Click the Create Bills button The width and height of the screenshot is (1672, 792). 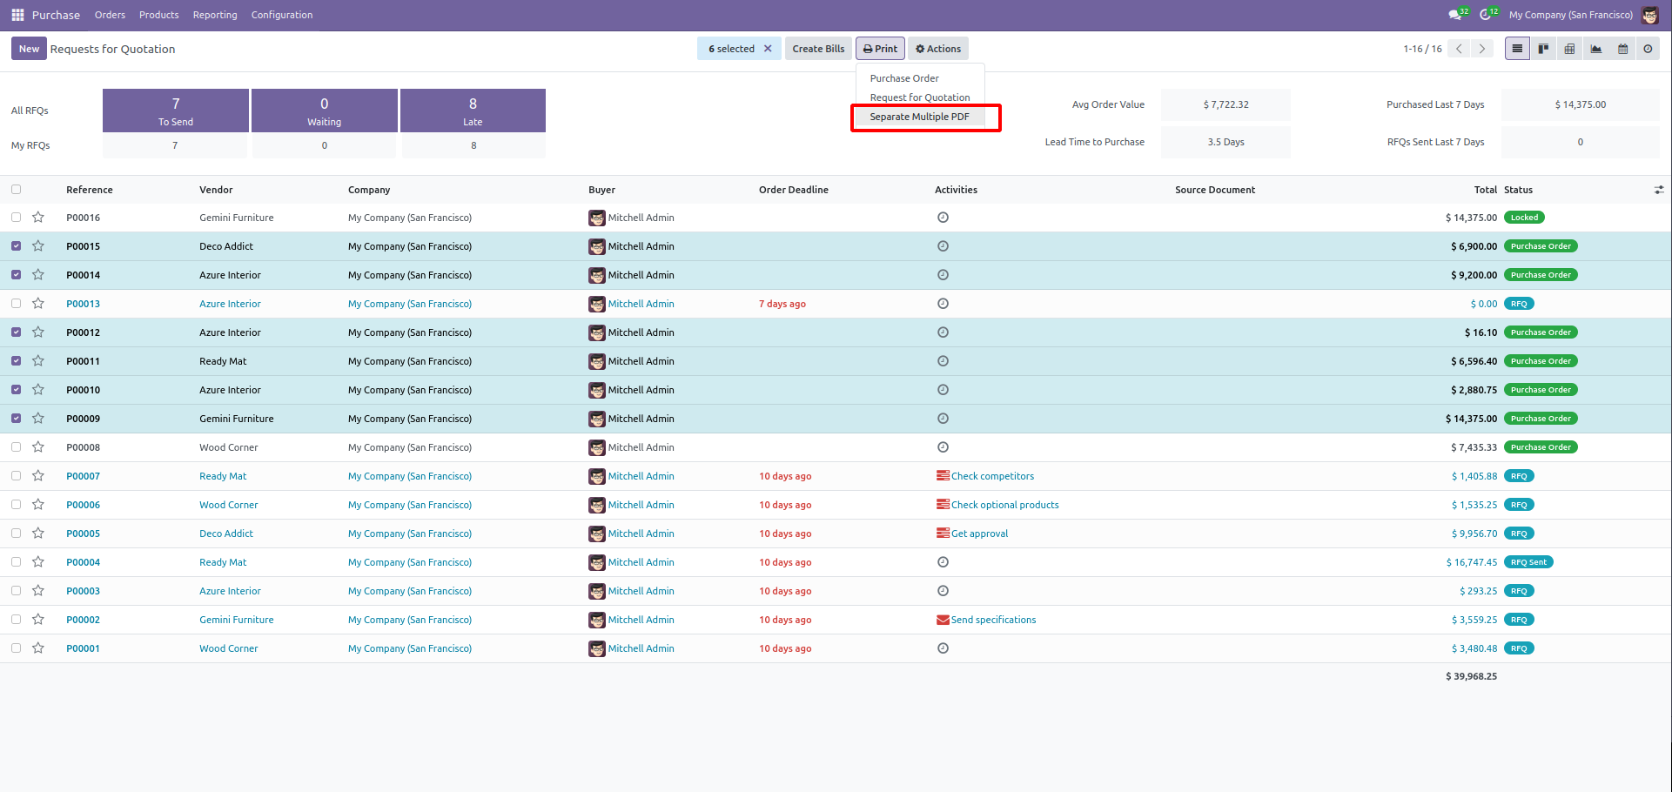pos(818,49)
